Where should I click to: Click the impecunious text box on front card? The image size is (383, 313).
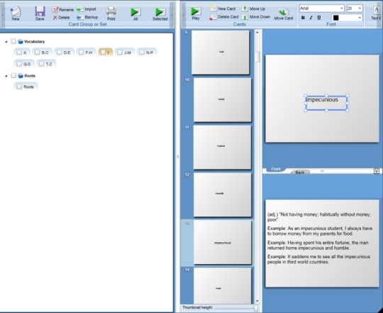tap(326, 103)
